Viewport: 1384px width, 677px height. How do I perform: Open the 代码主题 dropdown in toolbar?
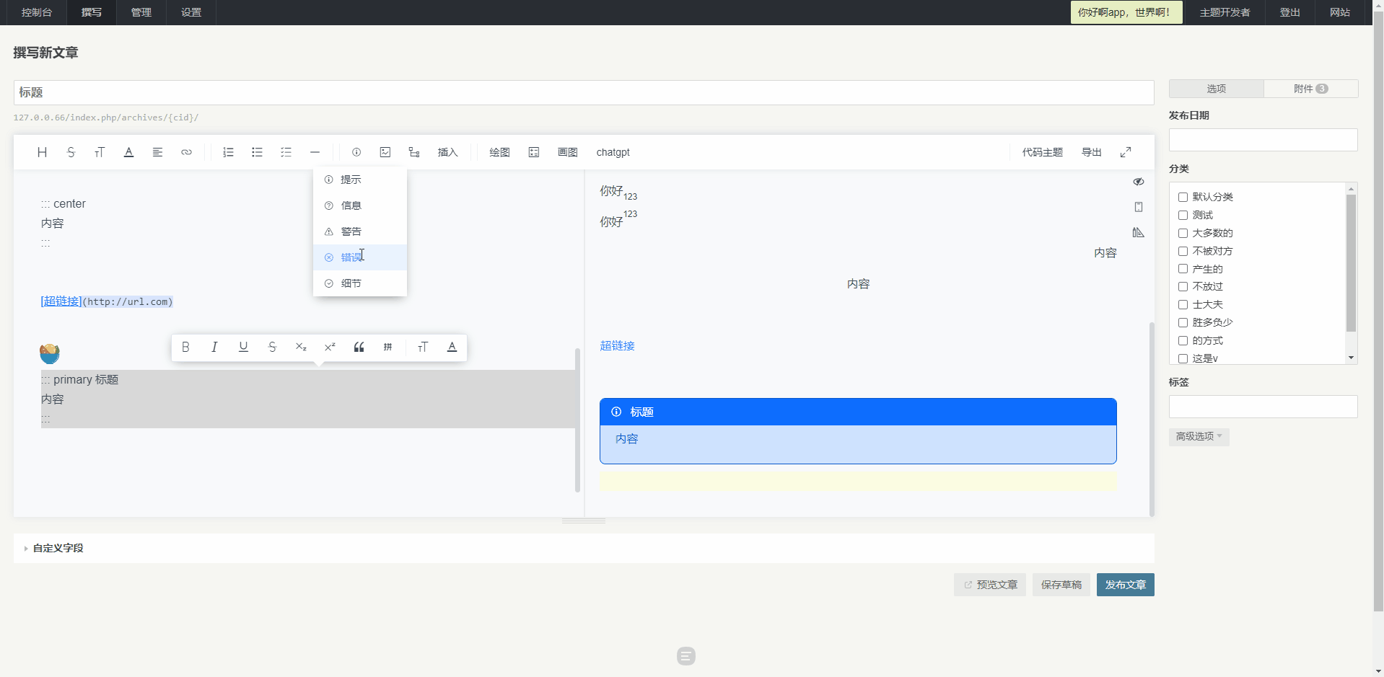click(x=1042, y=152)
